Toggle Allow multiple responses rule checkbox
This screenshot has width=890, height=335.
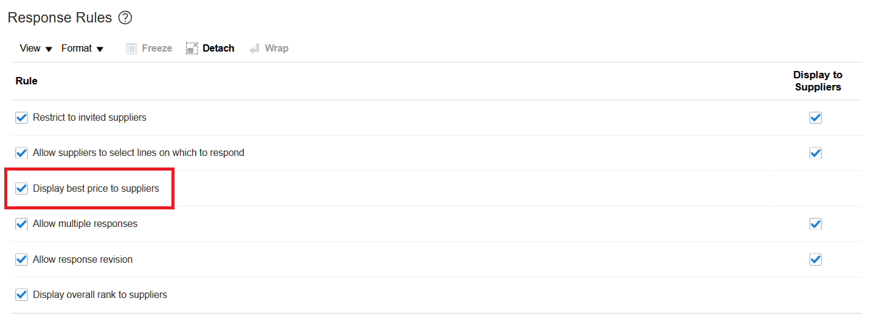(22, 224)
